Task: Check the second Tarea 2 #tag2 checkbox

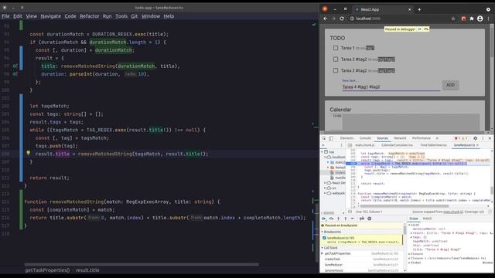Action: 336,70
